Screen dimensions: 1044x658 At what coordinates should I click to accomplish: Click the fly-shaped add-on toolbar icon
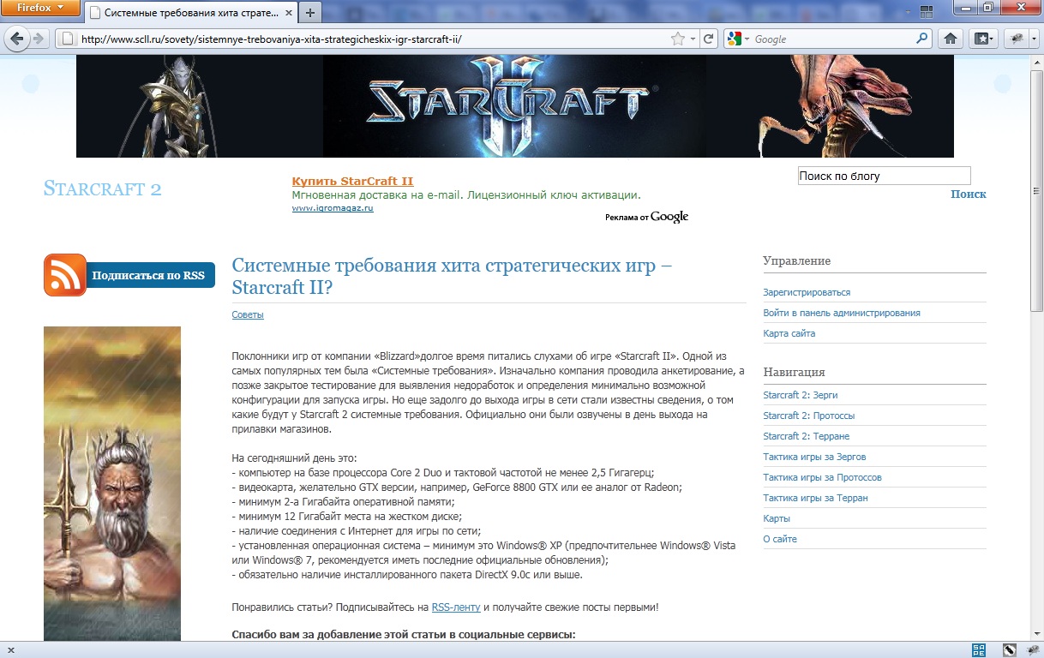pos(1016,39)
